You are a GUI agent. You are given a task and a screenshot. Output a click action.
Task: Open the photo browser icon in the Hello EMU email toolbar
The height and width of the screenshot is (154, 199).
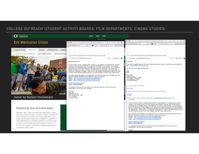pyautogui.click(x=122, y=43)
